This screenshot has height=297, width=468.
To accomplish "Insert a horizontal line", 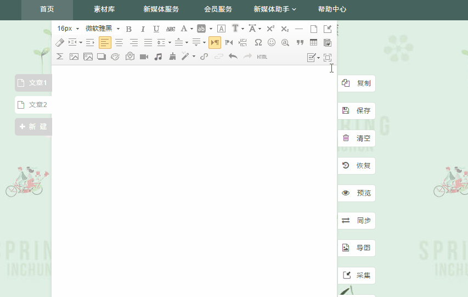I will (299, 29).
